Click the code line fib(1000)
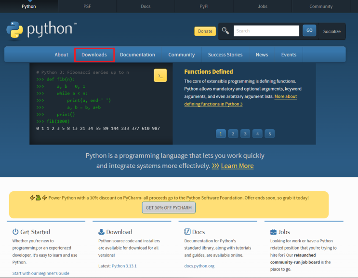This screenshot has width=358, height=278. coord(53,121)
